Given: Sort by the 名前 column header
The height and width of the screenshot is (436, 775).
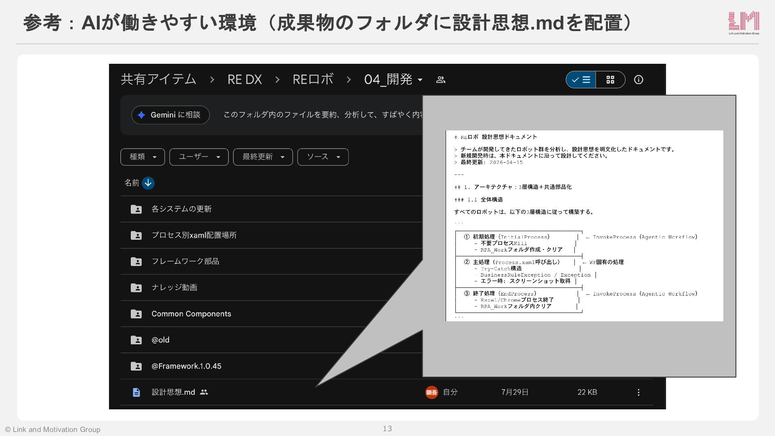Looking at the screenshot, I should coord(132,183).
